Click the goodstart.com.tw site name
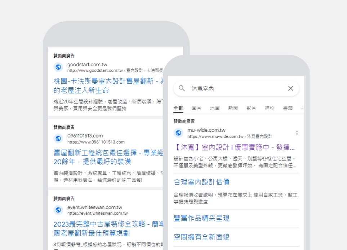347x250 pixels. [87, 65]
